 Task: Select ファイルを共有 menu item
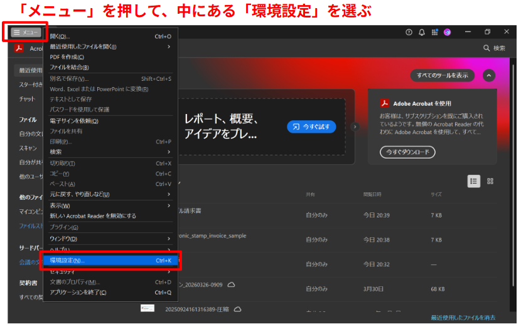[110, 132]
